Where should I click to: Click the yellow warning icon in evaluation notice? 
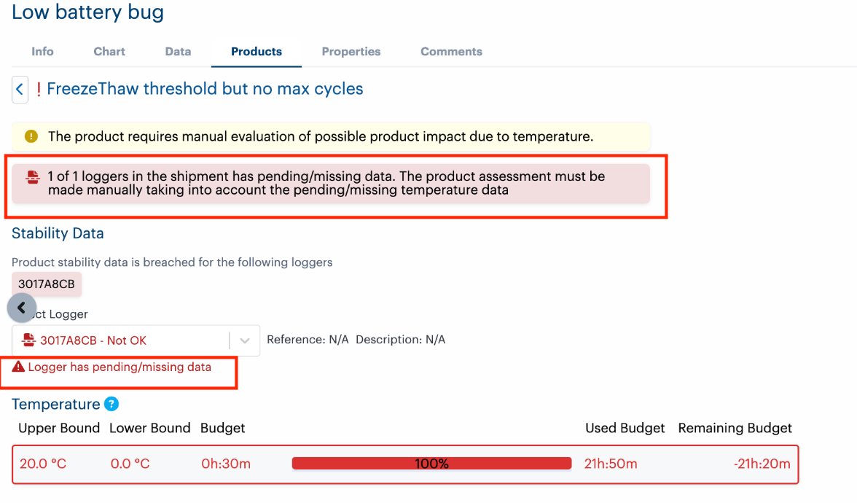click(x=31, y=136)
